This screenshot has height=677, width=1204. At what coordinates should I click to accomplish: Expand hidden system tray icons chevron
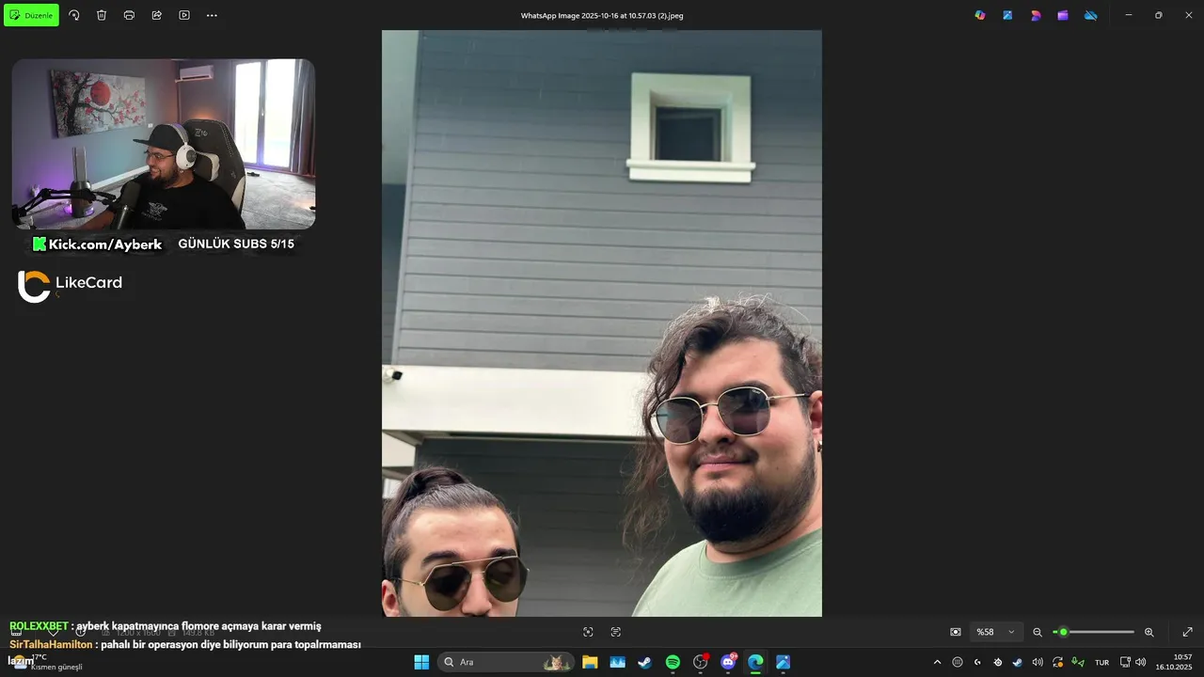point(937,662)
